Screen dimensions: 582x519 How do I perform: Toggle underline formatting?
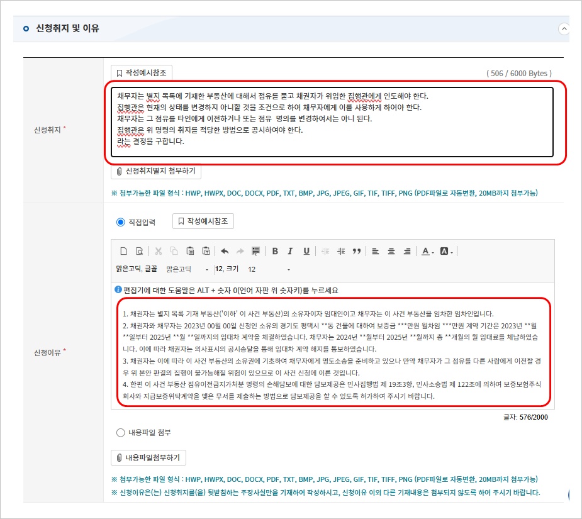(x=306, y=252)
